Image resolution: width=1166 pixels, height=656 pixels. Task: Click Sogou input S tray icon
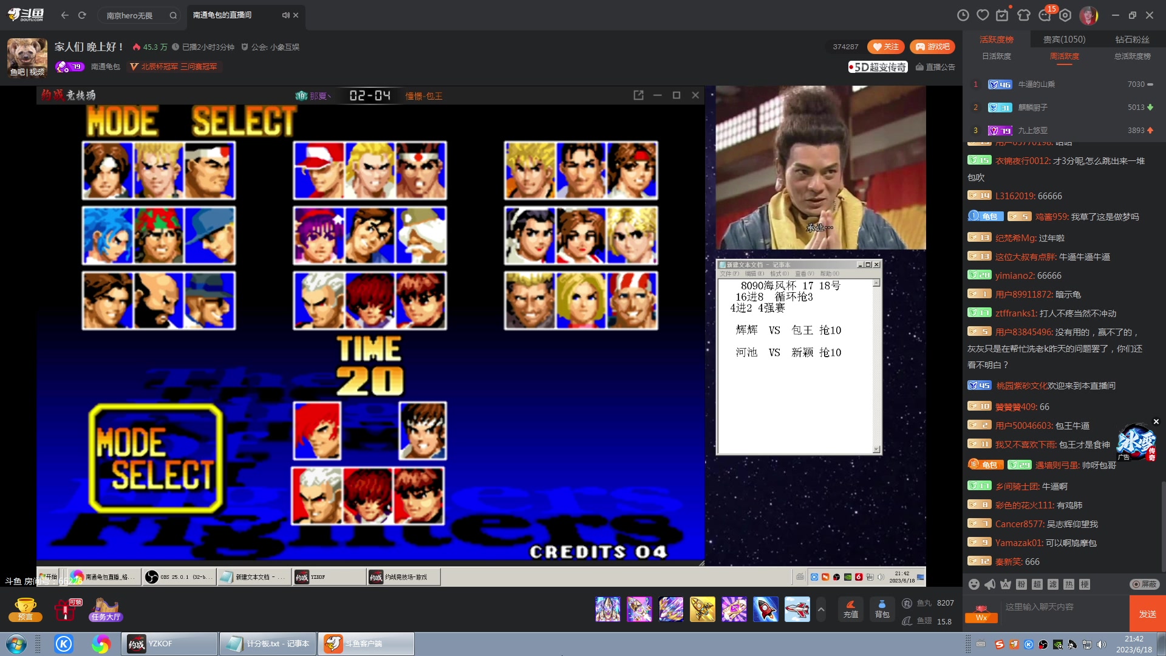tap(999, 644)
